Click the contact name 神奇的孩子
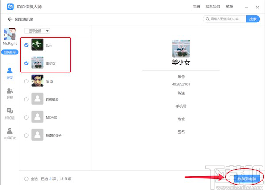 (x=54, y=135)
